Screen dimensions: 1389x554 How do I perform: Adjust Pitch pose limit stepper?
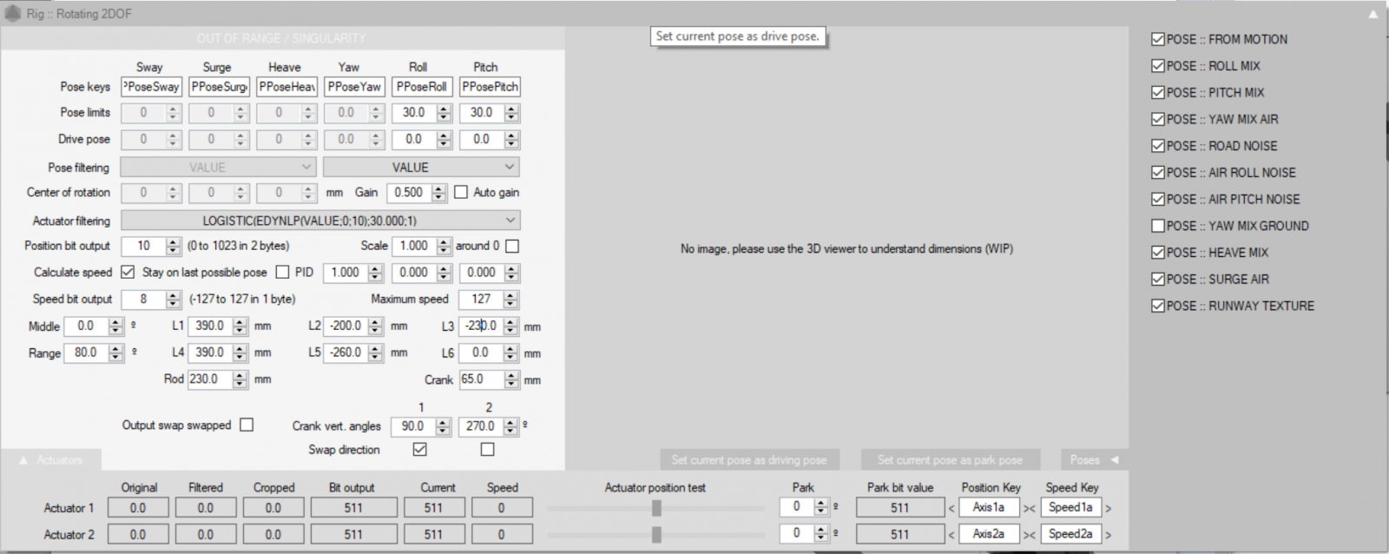coord(512,113)
